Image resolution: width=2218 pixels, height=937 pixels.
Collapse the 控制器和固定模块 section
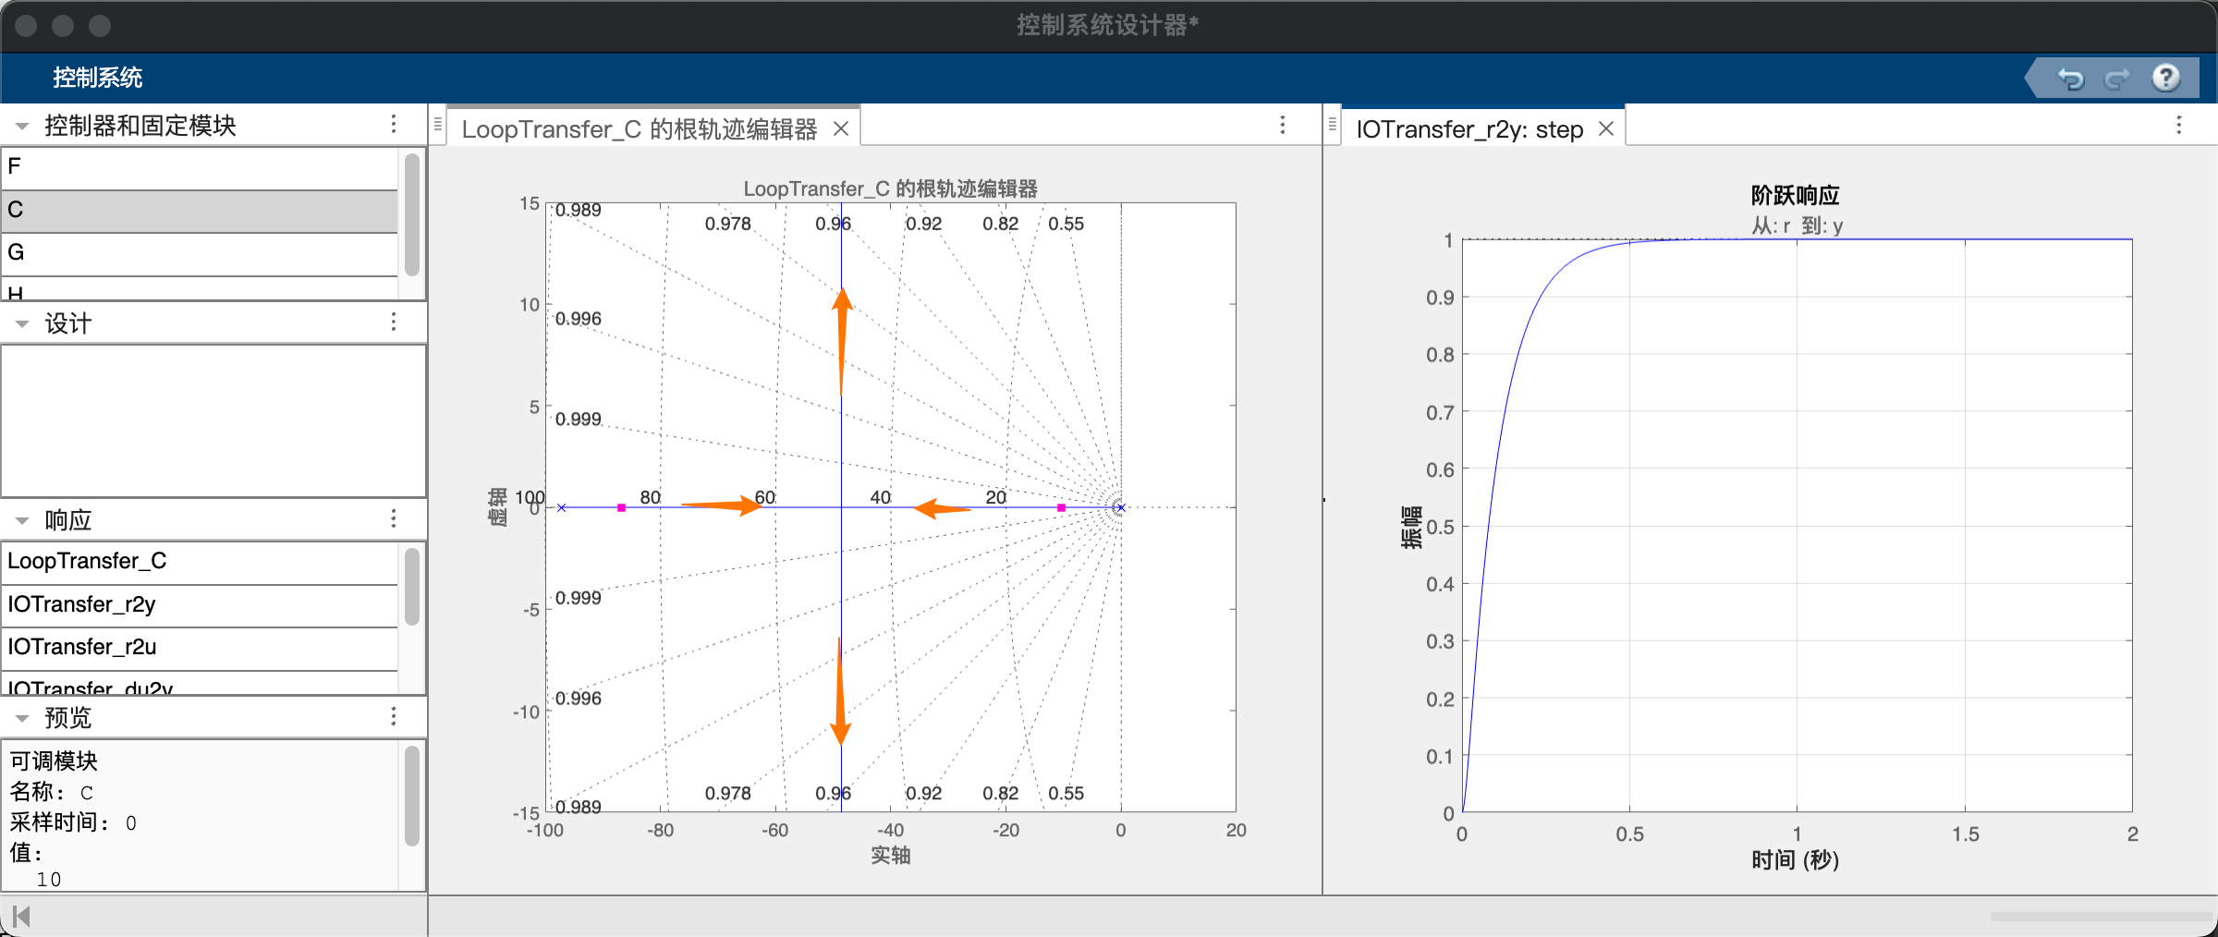tap(22, 126)
